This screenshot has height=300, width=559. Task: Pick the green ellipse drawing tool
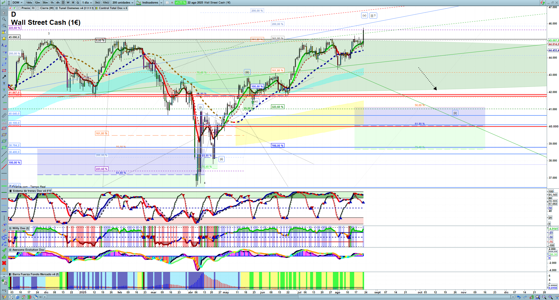4,141
